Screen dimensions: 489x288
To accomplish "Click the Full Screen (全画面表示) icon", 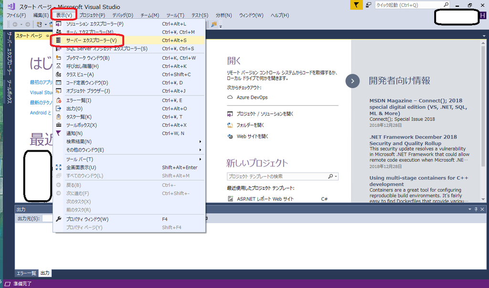I will (58, 167).
